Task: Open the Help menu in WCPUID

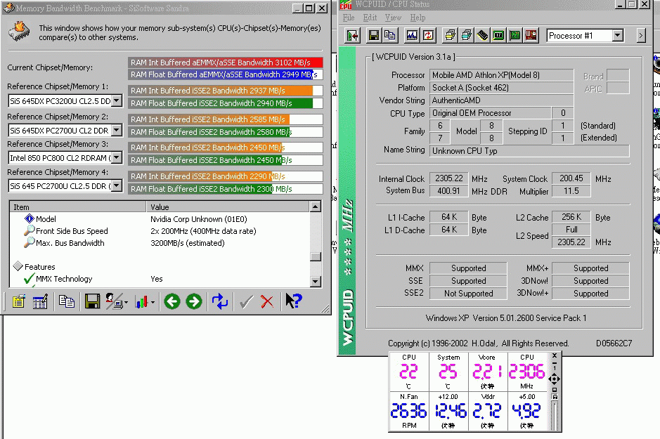Action: [x=418, y=18]
